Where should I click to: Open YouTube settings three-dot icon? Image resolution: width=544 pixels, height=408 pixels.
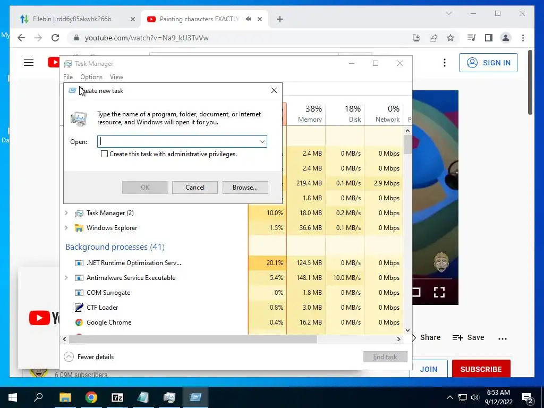point(445,63)
